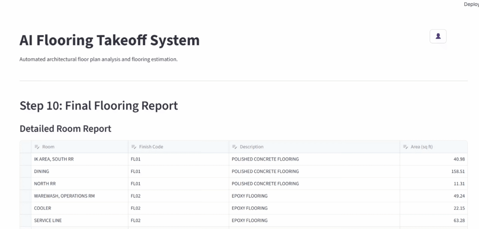Image resolution: width=479 pixels, height=229 pixels.
Task: Click FL01 finish code in NORTH RR row
Action: click(178, 184)
